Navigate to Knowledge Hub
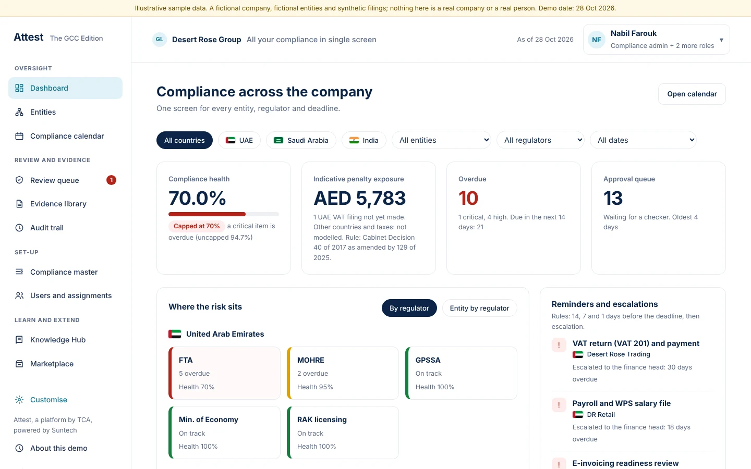This screenshot has width=751, height=469. (66, 340)
